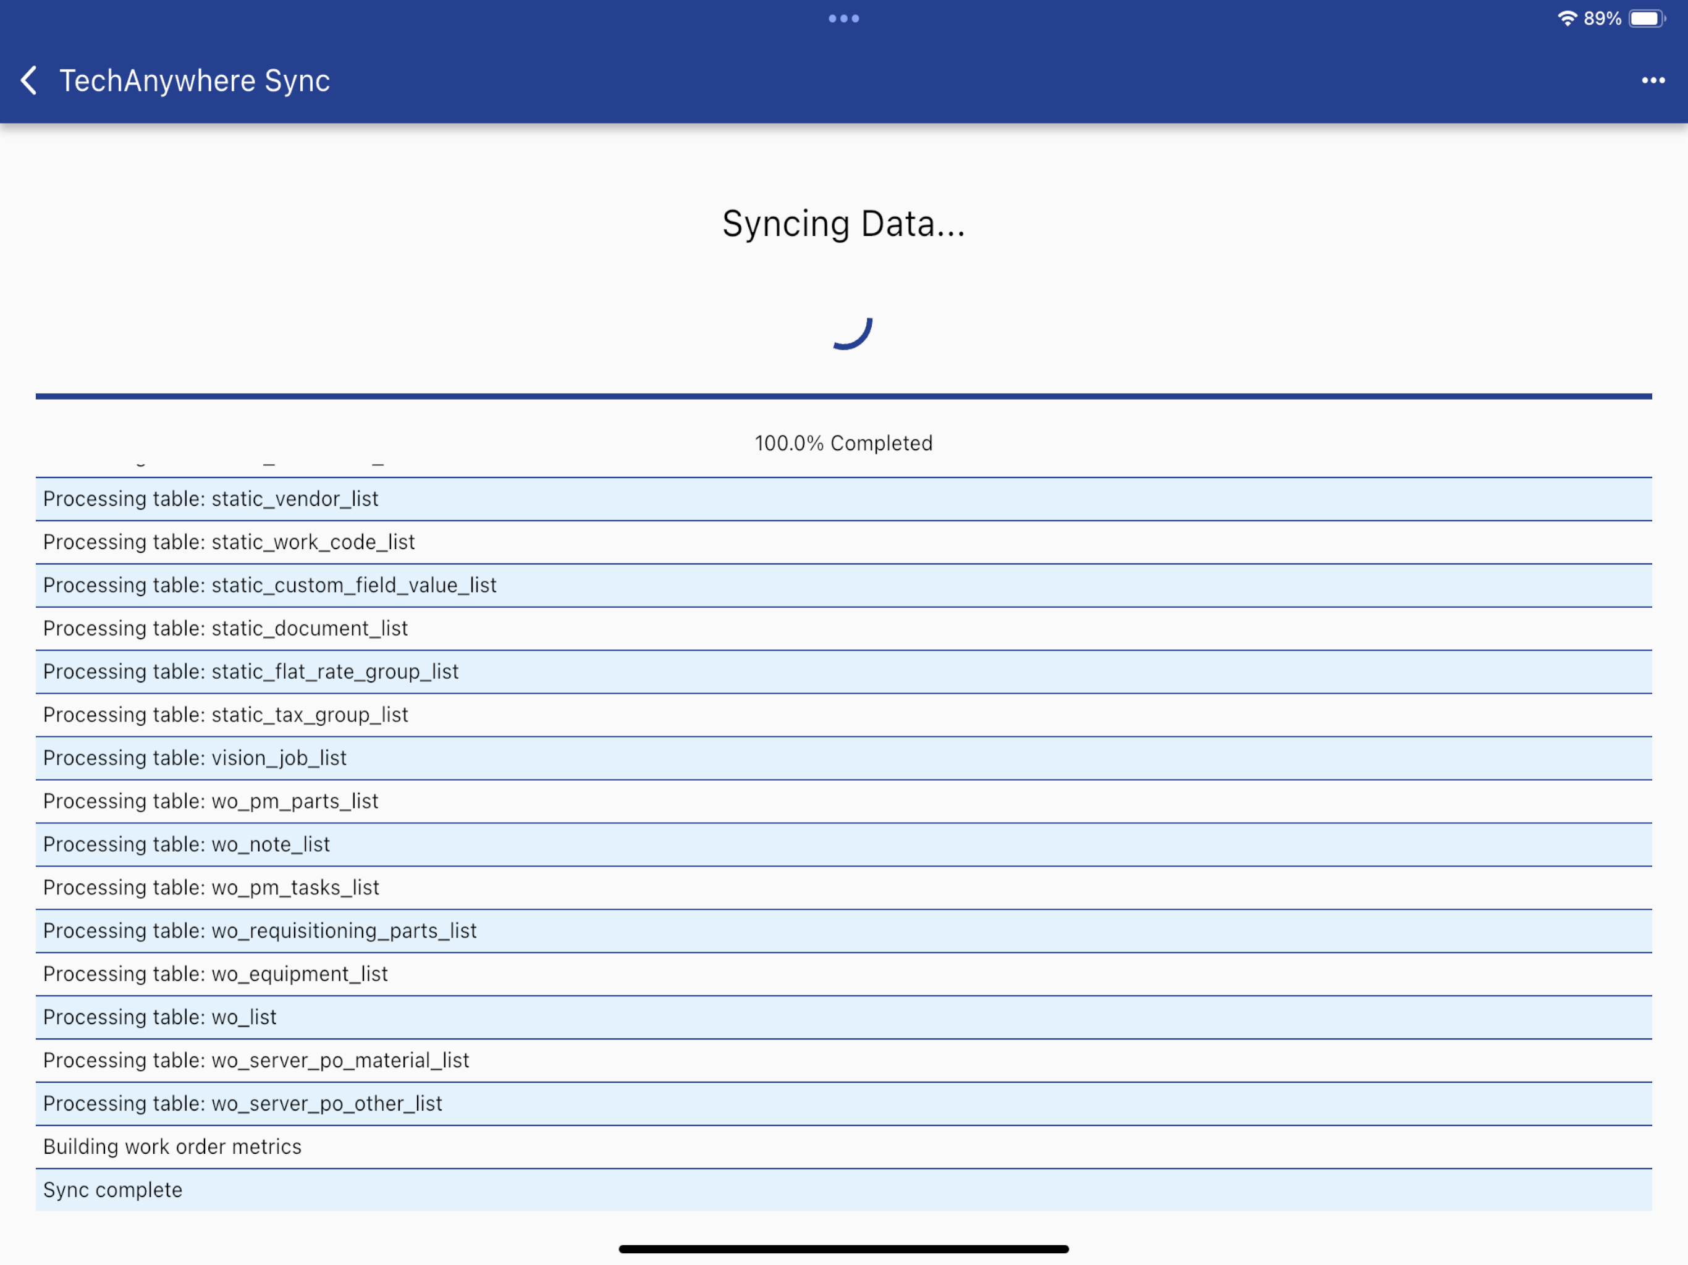Tap the Sync complete row
Image resolution: width=1688 pixels, height=1265 pixels.
844,1190
